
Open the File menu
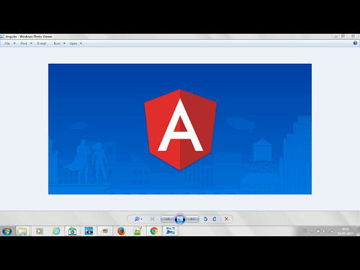pyautogui.click(x=7, y=43)
